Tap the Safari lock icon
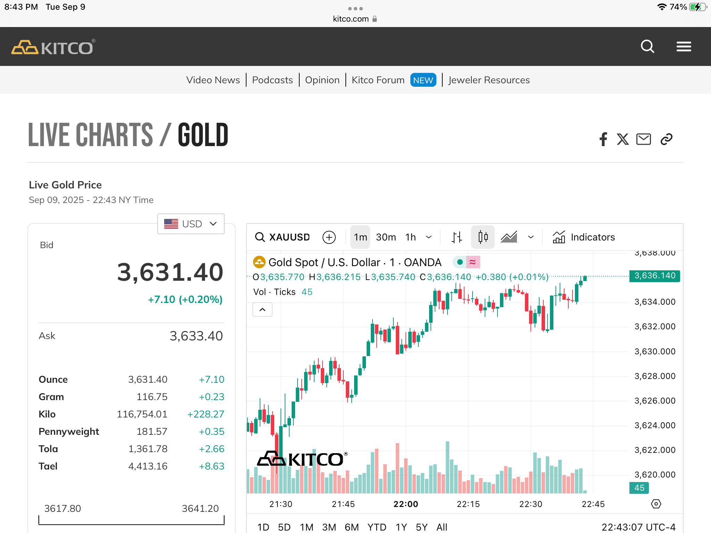The image size is (711, 533). 375,19
